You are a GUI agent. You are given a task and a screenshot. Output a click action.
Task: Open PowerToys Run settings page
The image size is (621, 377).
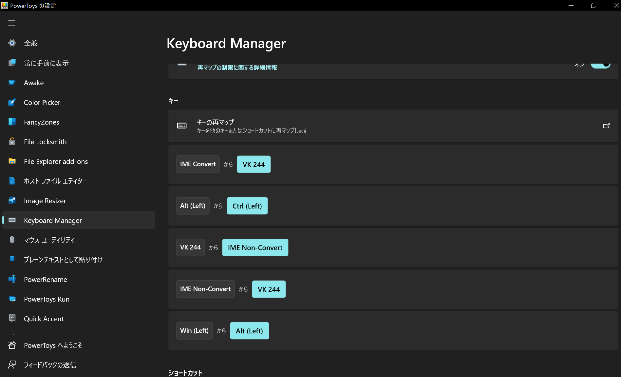pos(79,299)
